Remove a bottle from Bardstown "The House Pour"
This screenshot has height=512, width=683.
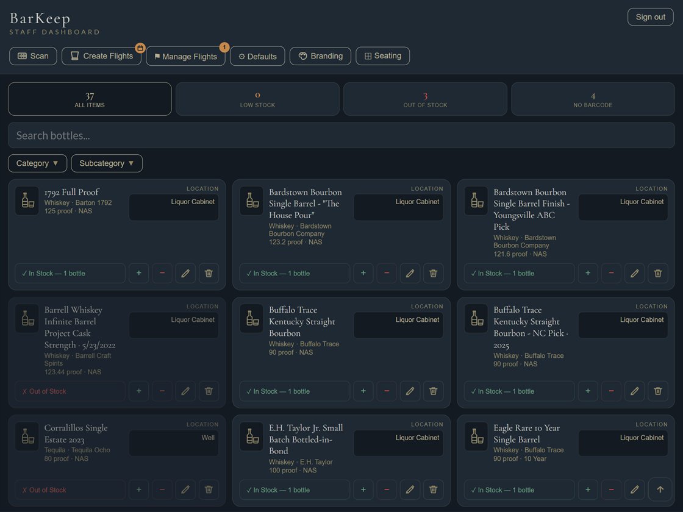tap(387, 273)
